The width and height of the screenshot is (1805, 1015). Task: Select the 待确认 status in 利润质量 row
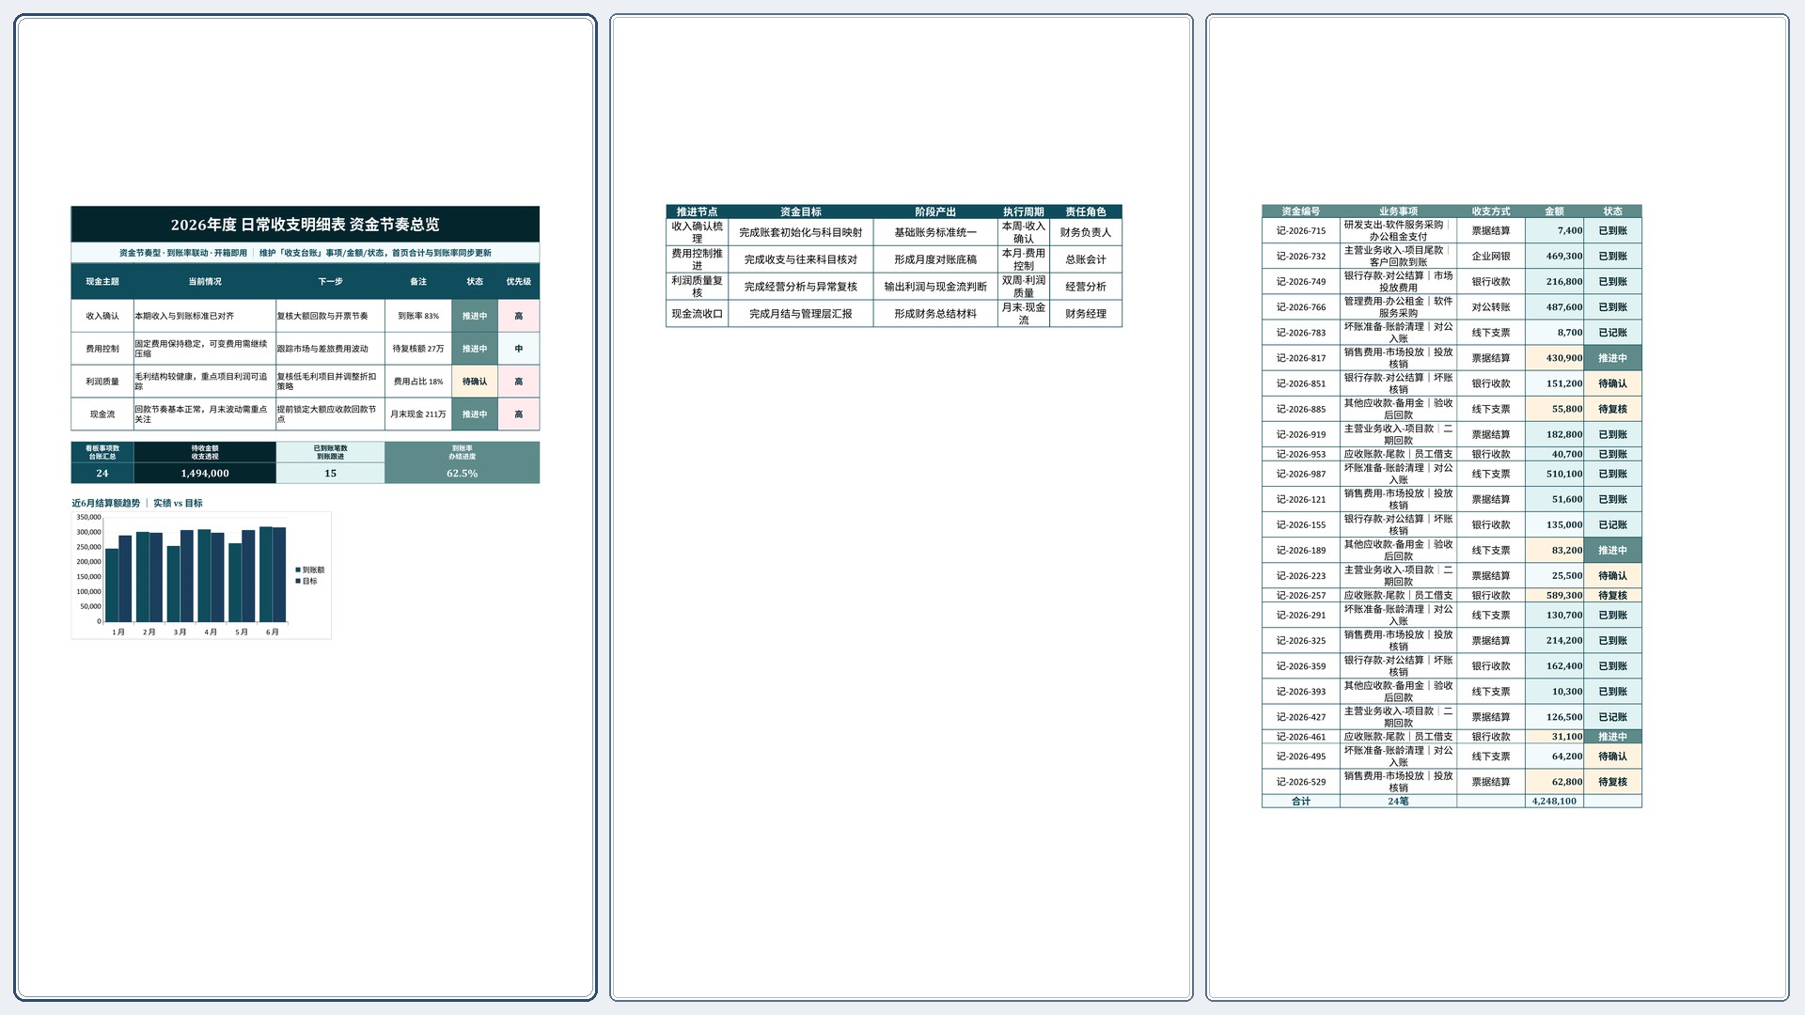tap(475, 382)
